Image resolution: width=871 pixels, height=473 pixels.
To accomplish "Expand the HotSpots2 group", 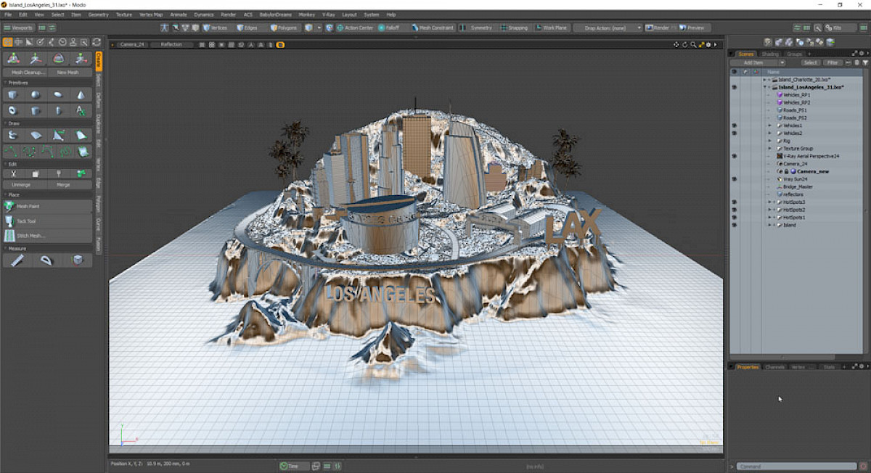I will [769, 210].
